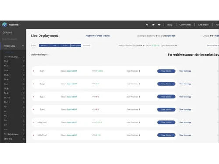Collapse the #920Straddle sidebar group
This screenshot has height=164, width=219.
[23, 46]
